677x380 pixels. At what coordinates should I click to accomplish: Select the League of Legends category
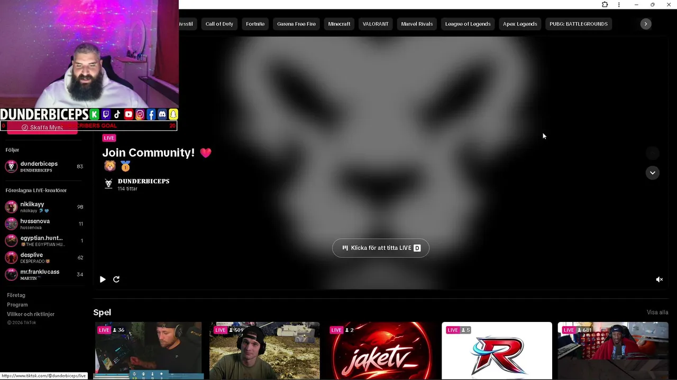pyautogui.click(x=468, y=24)
